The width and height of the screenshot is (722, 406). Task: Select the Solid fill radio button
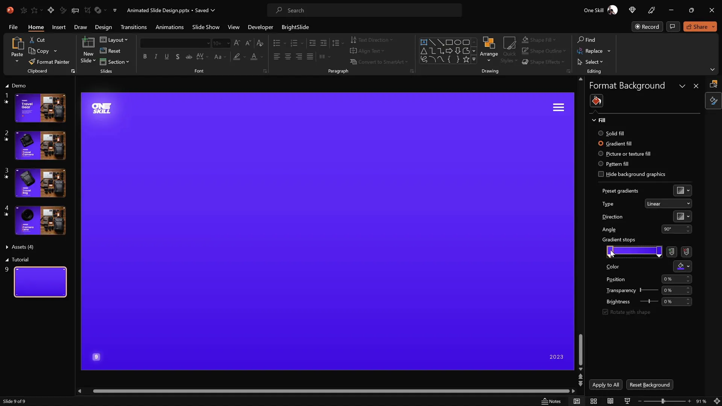click(601, 133)
